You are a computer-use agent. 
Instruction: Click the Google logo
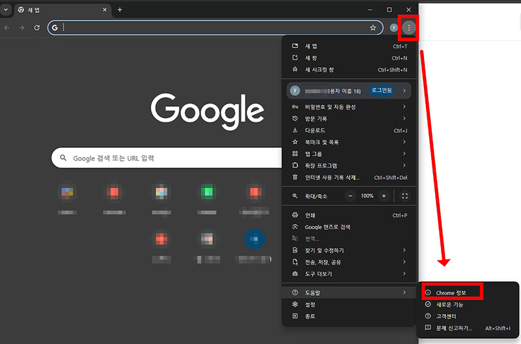tap(207, 111)
